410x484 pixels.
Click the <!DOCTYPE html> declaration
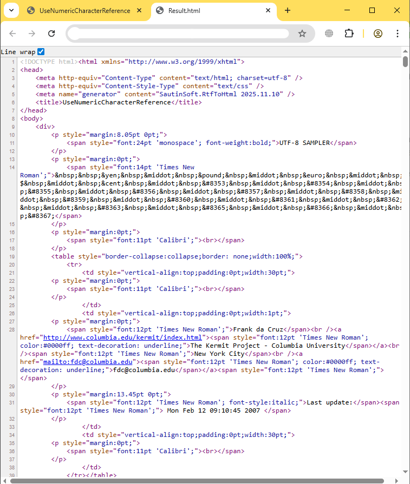49,62
